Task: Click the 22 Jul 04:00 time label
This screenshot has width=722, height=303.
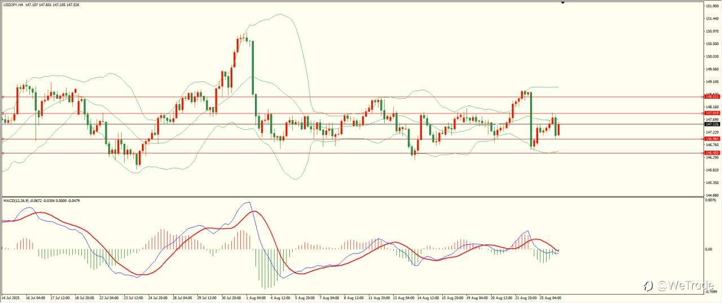Action: 109,297
